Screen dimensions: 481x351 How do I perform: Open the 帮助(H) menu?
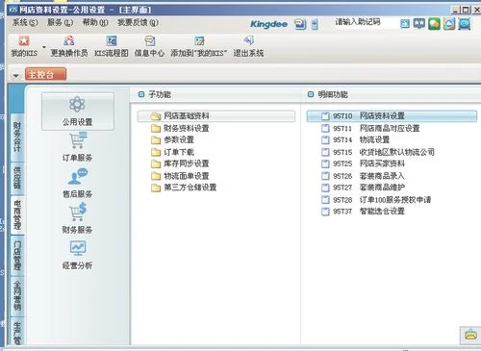pos(95,22)
